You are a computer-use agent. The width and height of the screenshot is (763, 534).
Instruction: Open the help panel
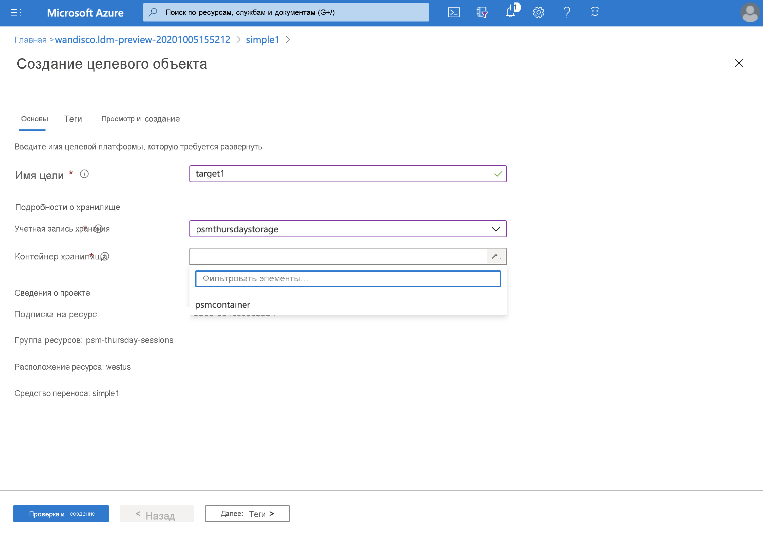click(x=567, y=12)
